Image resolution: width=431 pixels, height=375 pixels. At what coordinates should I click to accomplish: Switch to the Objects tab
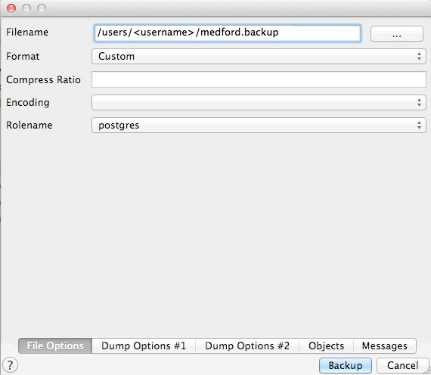click(326, 346)
